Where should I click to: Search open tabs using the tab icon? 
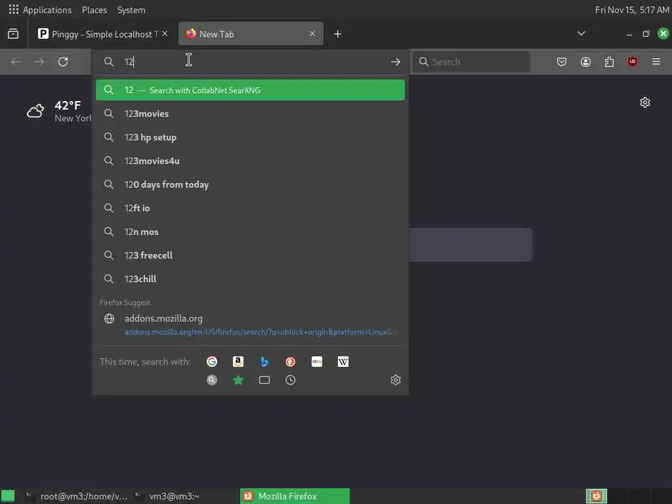[264, 380]
